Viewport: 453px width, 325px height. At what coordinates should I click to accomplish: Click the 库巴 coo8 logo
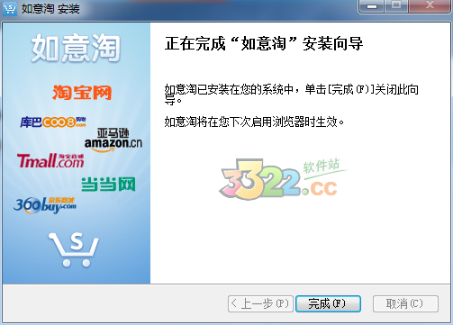tap(53, 122)
